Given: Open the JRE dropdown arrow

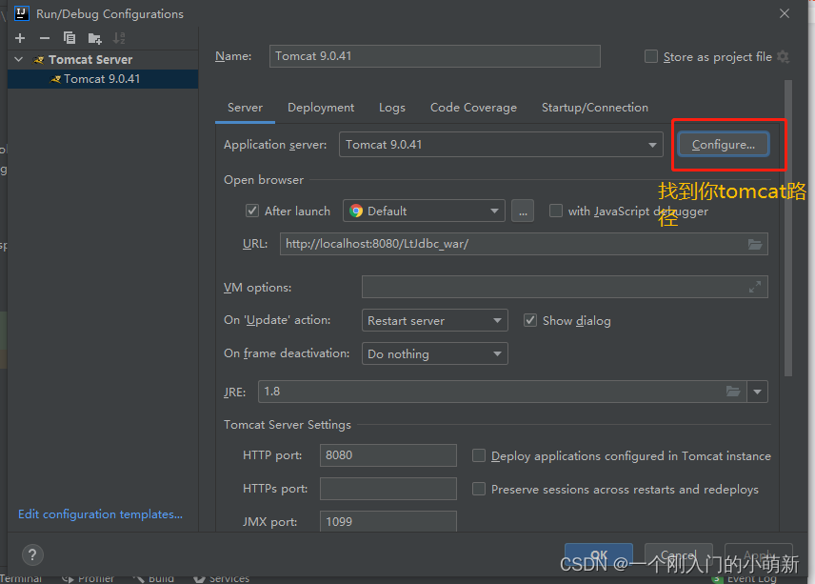Looking at the screenshot, I should pos(757,392).
